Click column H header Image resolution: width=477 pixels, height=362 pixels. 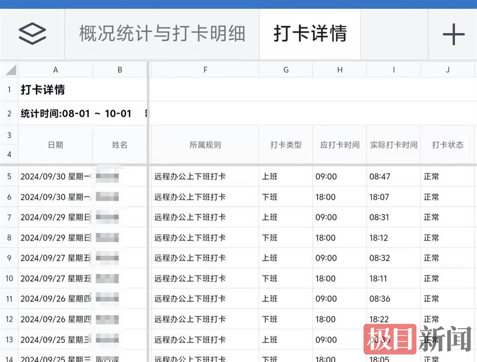tap(340, 70)
